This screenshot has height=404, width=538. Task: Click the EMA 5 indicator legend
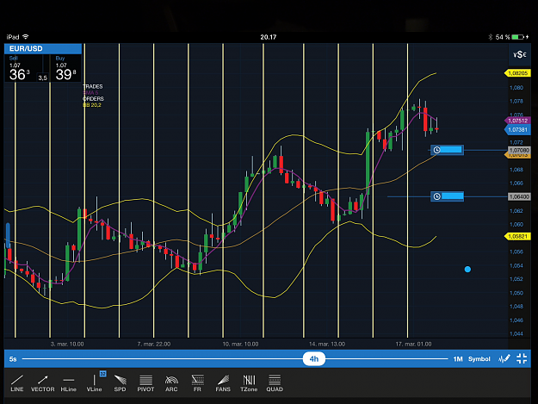90,93
